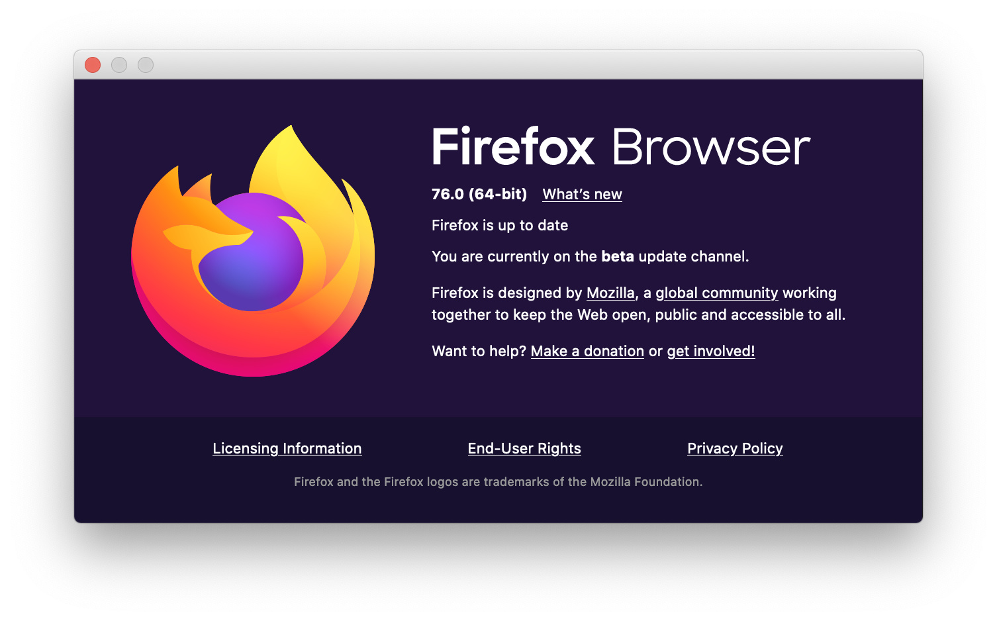This screenshot has height=621, width=997.
Task: Click the Want to help? text
Action: click(479, 351)
